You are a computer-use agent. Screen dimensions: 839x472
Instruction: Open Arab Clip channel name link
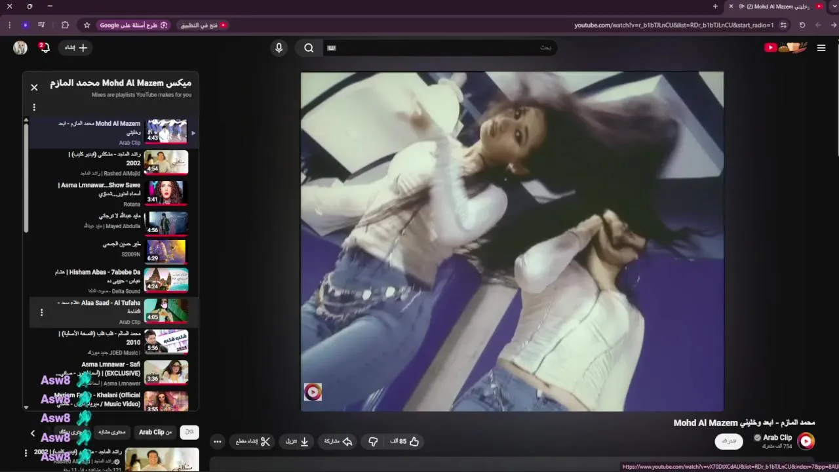click(x=777, y=437)
